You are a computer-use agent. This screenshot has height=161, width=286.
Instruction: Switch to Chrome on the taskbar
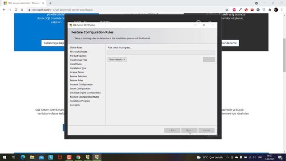pos(78,157)
